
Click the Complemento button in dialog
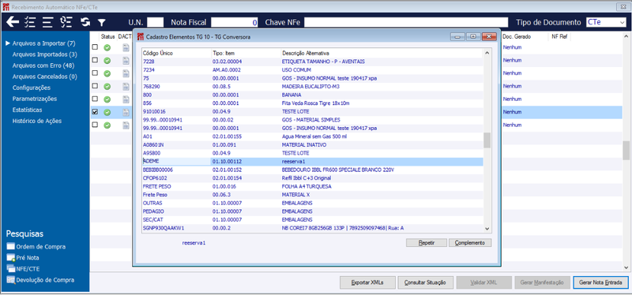(470, 243)
